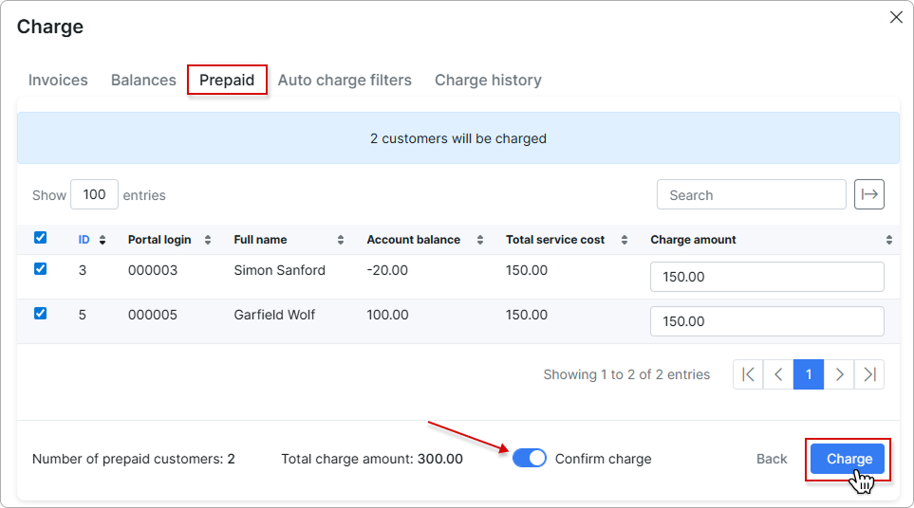Close the Charge dialog with X
The height and width of the screenshot is (508, 914).
[x=895, y=17]
